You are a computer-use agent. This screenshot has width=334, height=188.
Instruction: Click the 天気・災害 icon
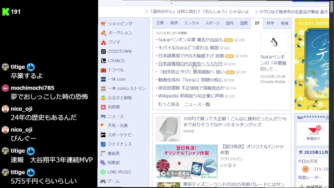(x=103, y=125)
